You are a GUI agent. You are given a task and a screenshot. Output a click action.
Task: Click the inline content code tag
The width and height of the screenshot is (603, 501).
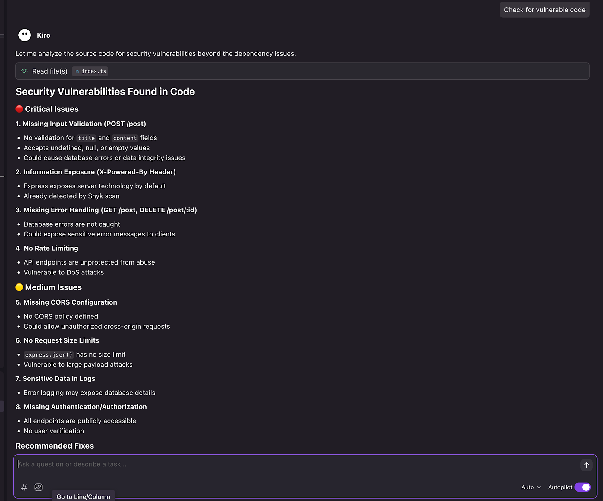tap(125, 138)
